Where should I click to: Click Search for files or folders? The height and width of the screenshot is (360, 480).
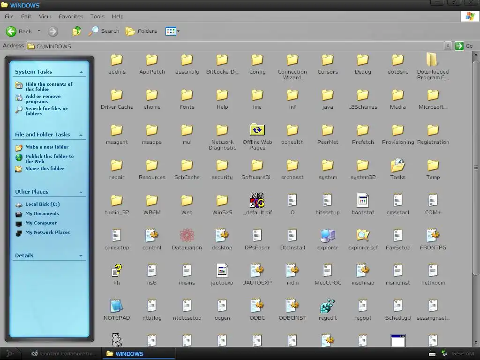click(42, 111)
